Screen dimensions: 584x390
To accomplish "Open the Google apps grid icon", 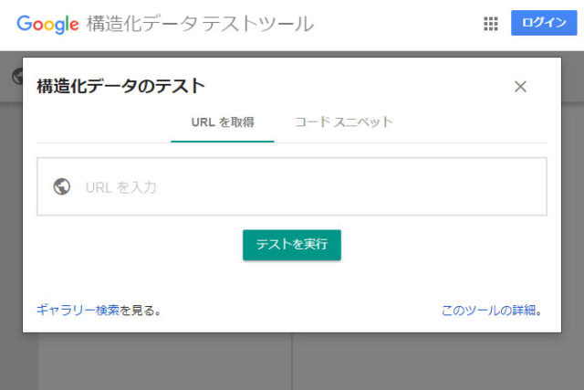I will click(x=491, y=24).
